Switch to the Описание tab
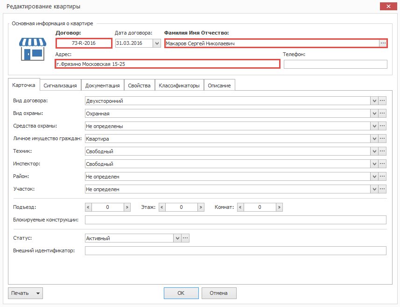 click(219, 86)
